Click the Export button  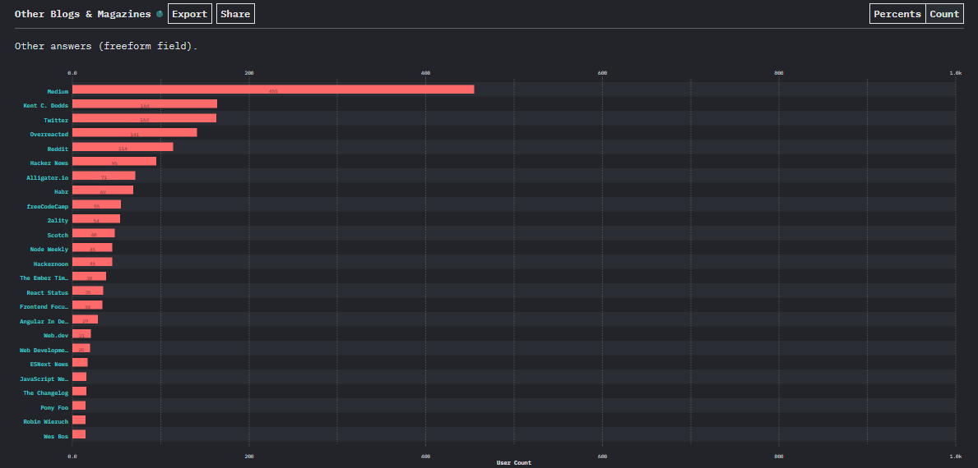(190, 14)
